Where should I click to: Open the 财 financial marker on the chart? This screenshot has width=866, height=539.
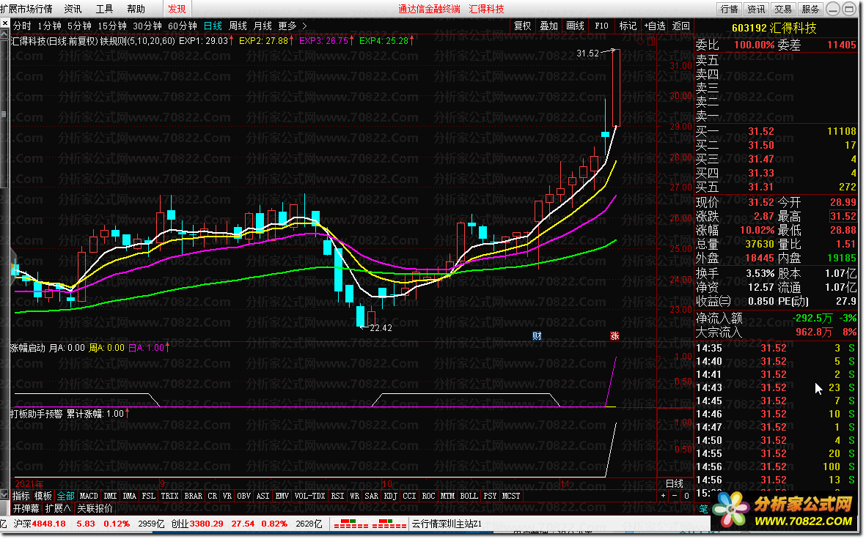point(537,336)
